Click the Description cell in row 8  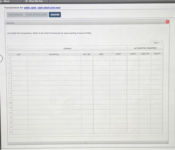click(54, 93)
